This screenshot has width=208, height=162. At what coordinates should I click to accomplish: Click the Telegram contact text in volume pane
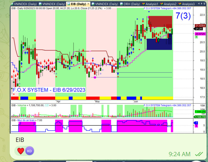coord(167,105)
